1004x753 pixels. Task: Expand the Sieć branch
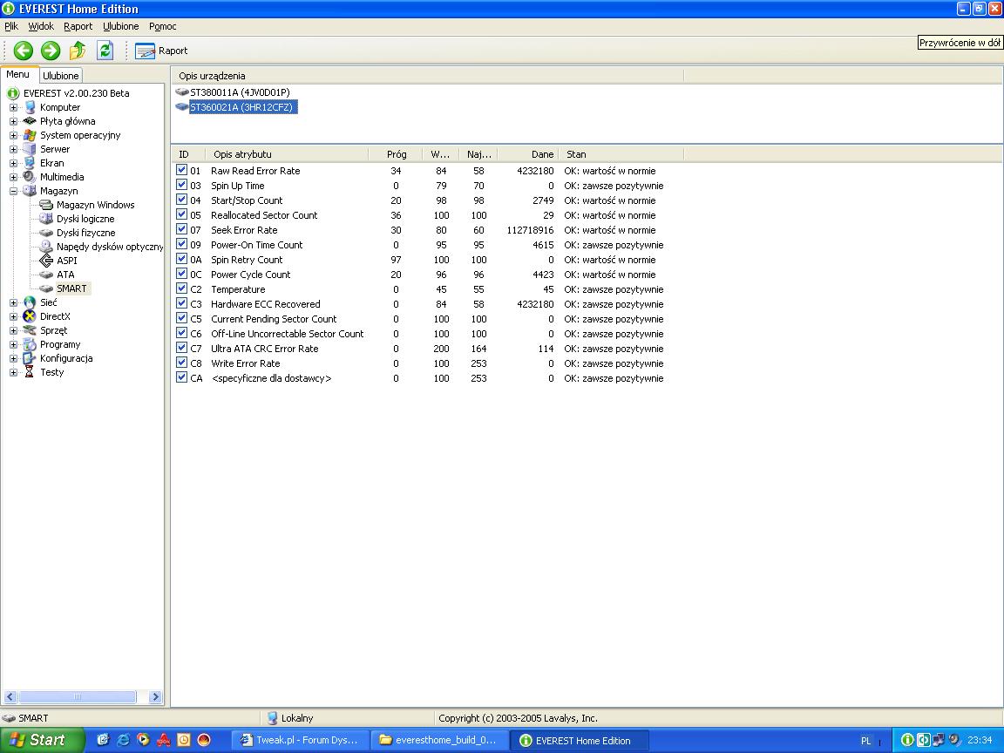(13, 303)
